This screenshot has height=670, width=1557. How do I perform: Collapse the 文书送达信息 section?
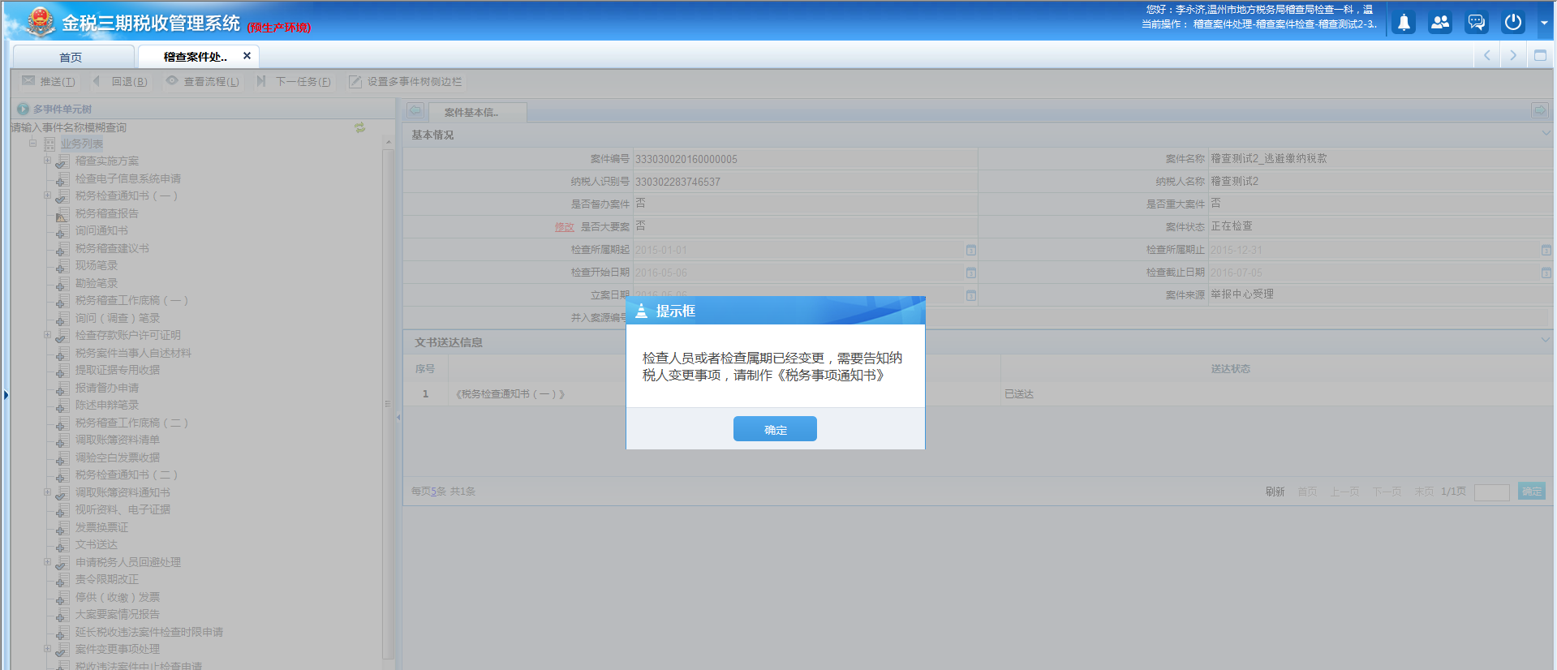tap(1546, 340)
